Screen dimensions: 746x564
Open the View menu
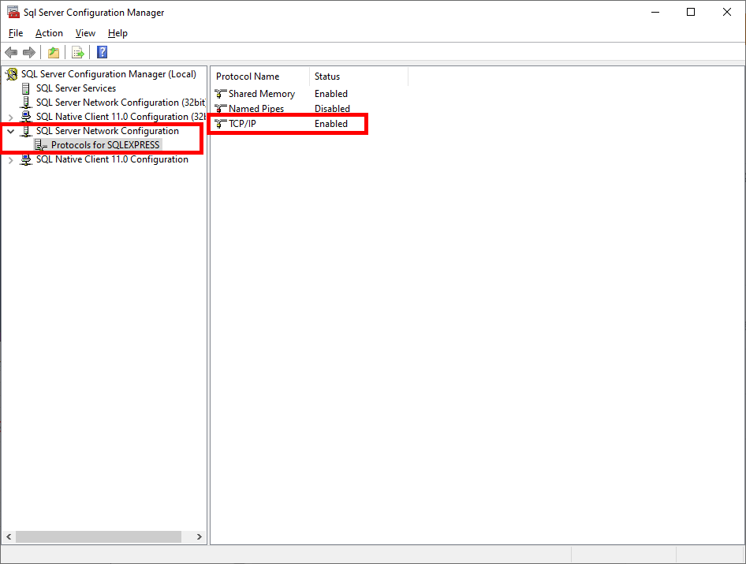pyautogui.click(x=85, y=33)
